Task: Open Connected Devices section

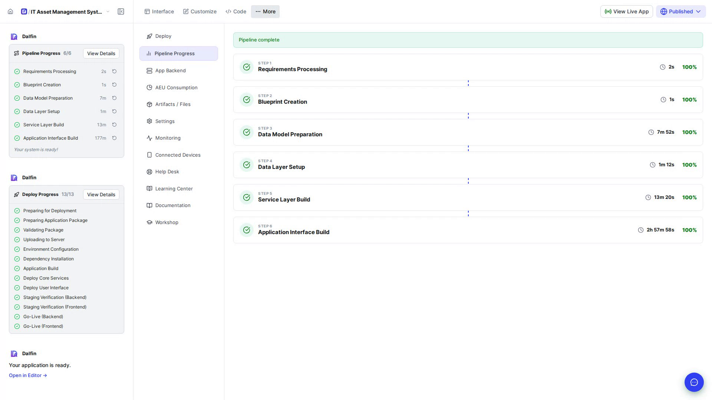Action: click(178, 155)
